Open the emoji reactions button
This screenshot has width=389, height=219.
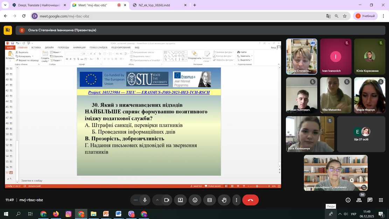click(195, 200)
